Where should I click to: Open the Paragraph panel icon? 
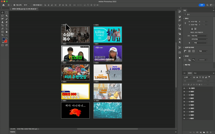pyautogui.click(x=180, y=42)
